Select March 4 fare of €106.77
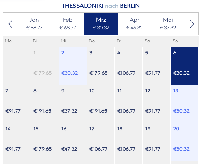The image size is (201, 164). [129, 66]
